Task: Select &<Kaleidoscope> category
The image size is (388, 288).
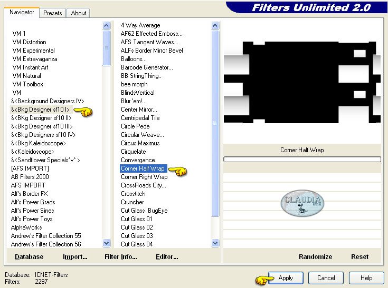Action: [x=32, y=152]
